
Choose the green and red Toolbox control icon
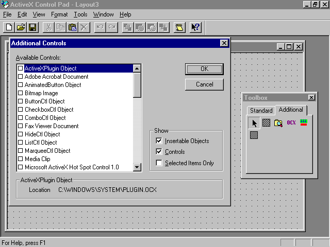pyautogui.click(x=304, y=123)
